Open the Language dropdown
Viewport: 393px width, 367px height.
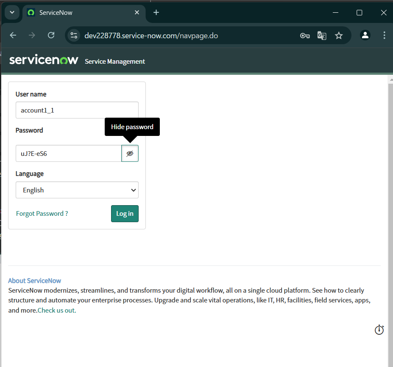point(77,190)
